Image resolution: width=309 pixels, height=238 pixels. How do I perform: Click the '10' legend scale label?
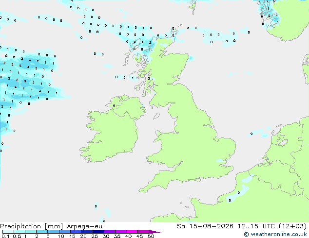tap(61, 236)
